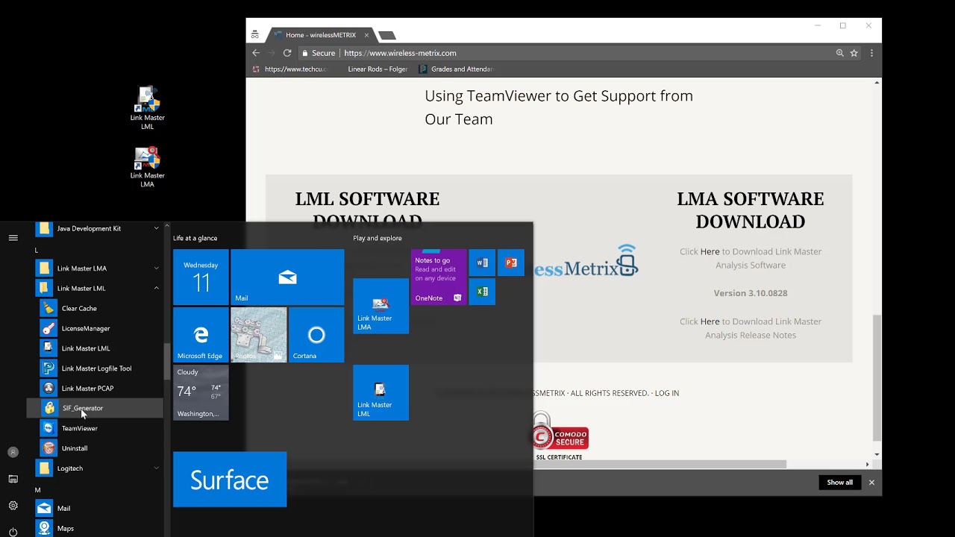Open Link Master Logfile Tool
The width and height of the screenshot is (955, 537).
tap(95, 368)
